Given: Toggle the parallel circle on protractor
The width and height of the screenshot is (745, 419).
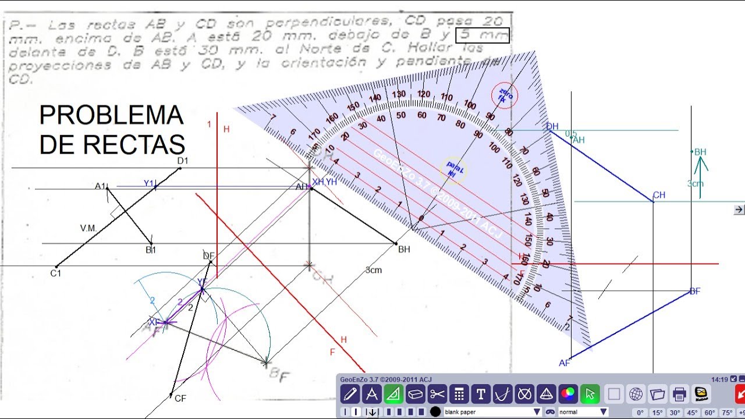Looking at the screenshot, I should [x=454, y=170].
